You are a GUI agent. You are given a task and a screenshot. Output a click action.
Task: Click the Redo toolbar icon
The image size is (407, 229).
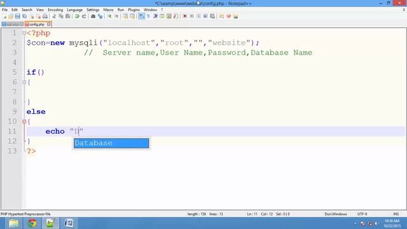click(84, 17)
